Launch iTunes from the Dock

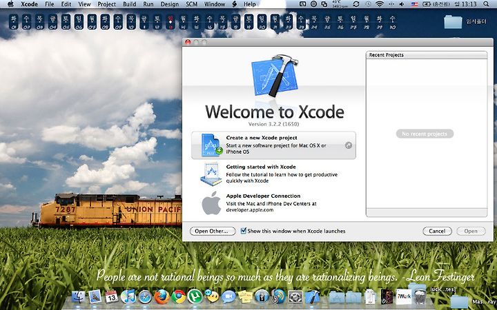pos(128,297)
